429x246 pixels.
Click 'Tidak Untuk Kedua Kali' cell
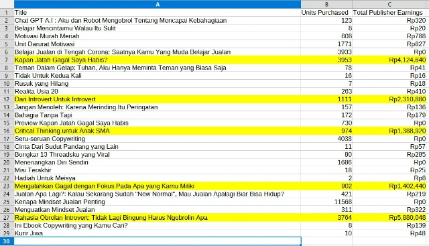tap(158, 76)
